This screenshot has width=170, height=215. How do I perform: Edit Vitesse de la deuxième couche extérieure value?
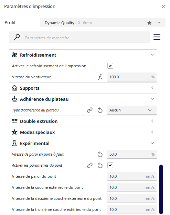(x=132, y=198)
